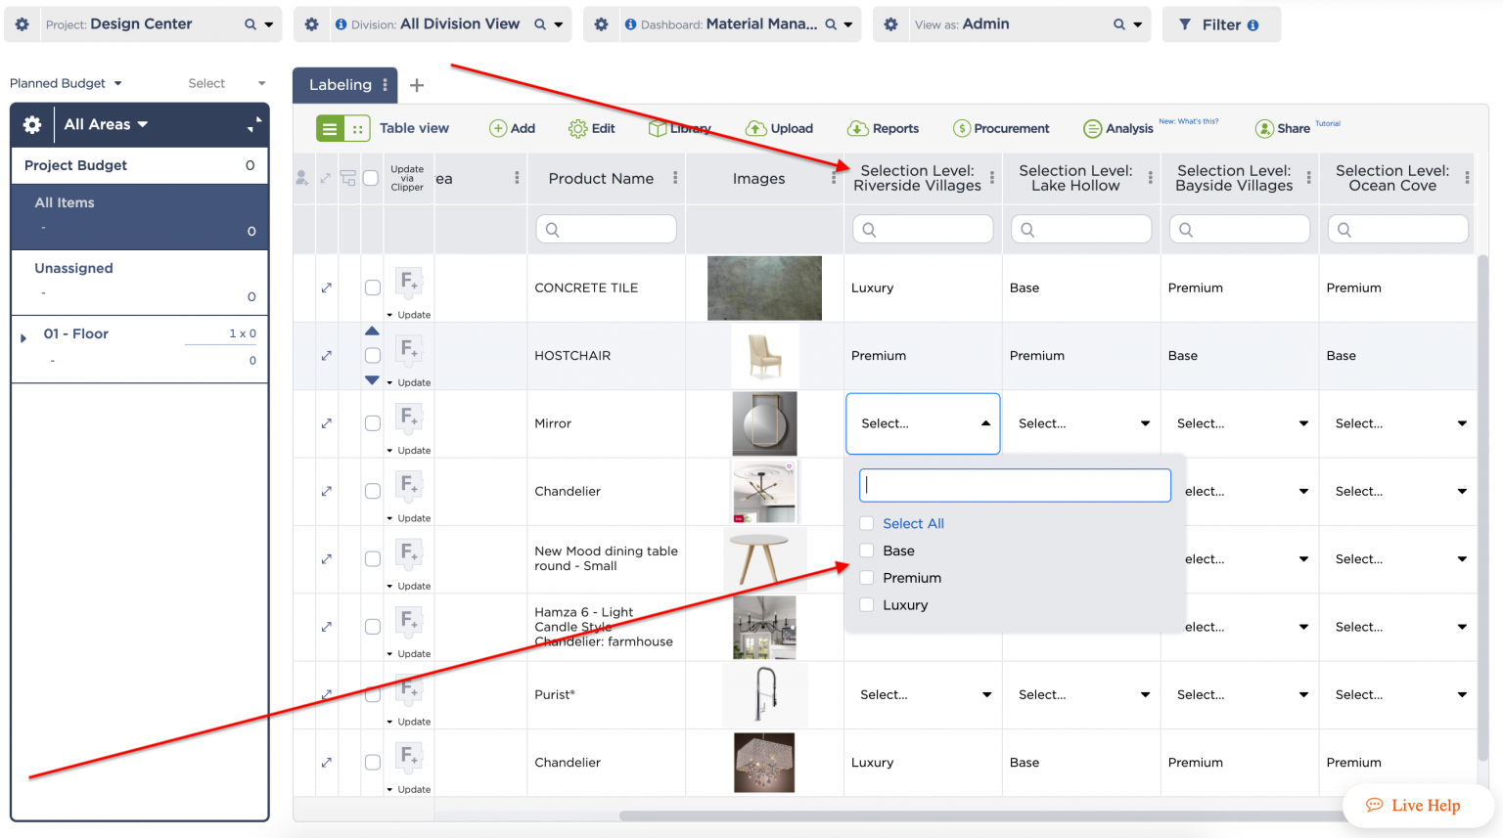This screenshot has width=1503, height=838.
Task: Enable Select All in the selection dropdown
Action: point(866,523)
